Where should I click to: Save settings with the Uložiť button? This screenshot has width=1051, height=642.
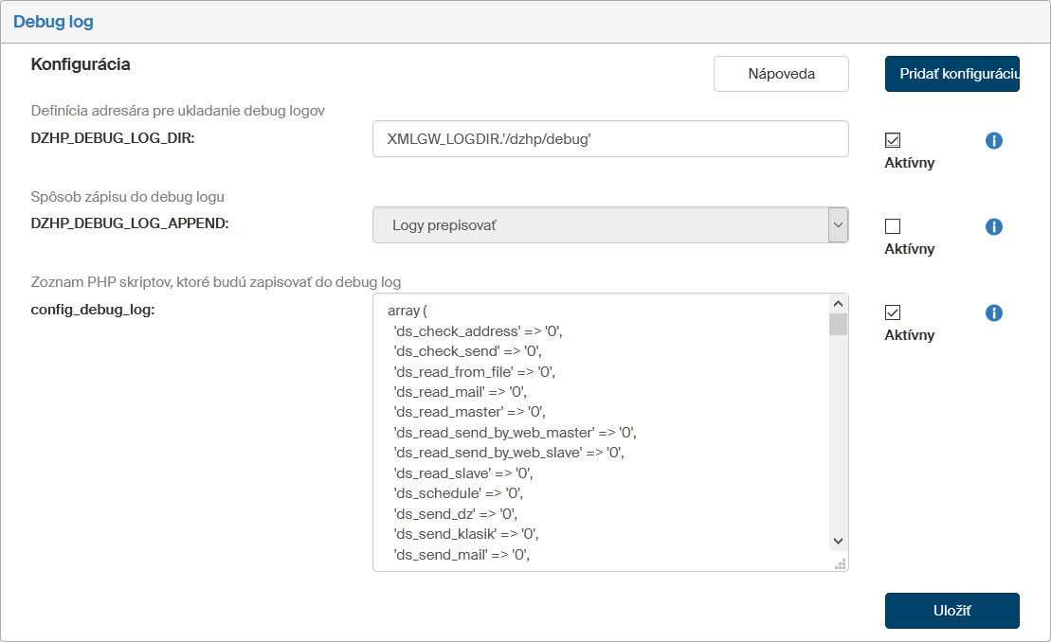(x=951, y=611)
